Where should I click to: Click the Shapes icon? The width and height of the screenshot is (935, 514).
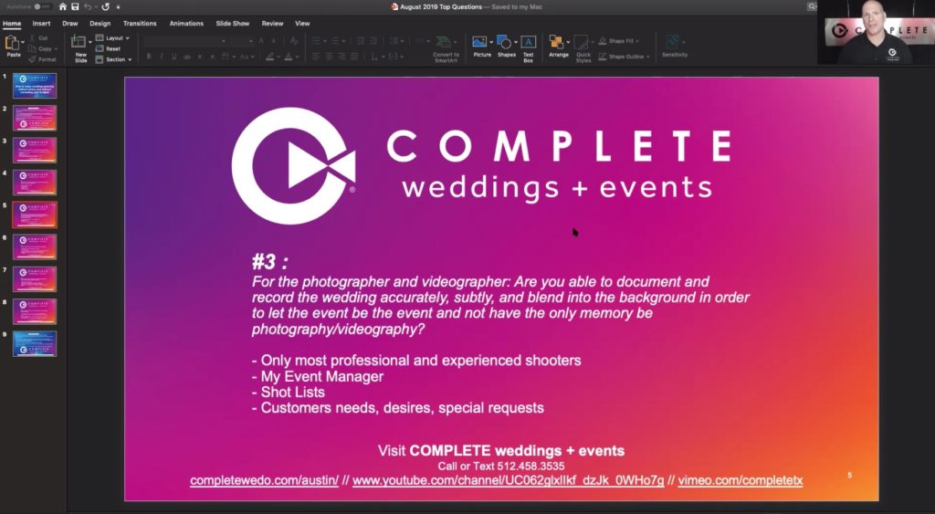click(x=504, y=42)
